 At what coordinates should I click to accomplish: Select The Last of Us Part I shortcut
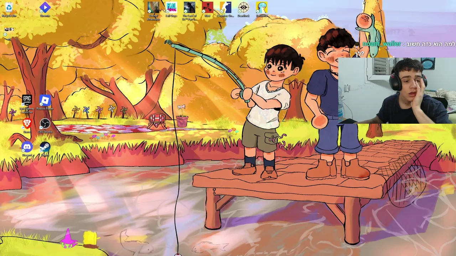190,11
